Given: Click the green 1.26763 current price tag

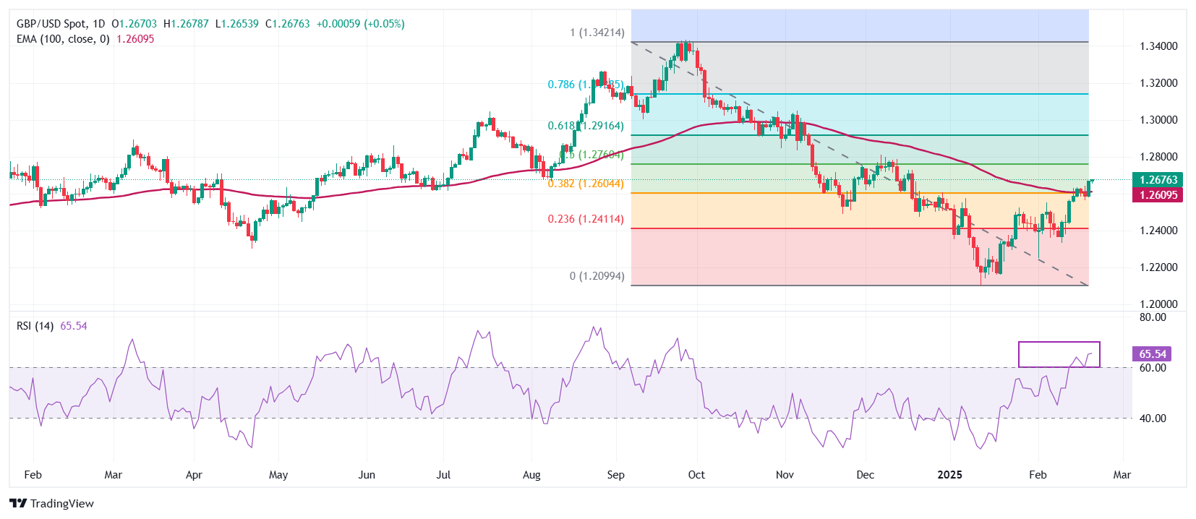Looking at the screenshot, I should (x=1158, y=180).
